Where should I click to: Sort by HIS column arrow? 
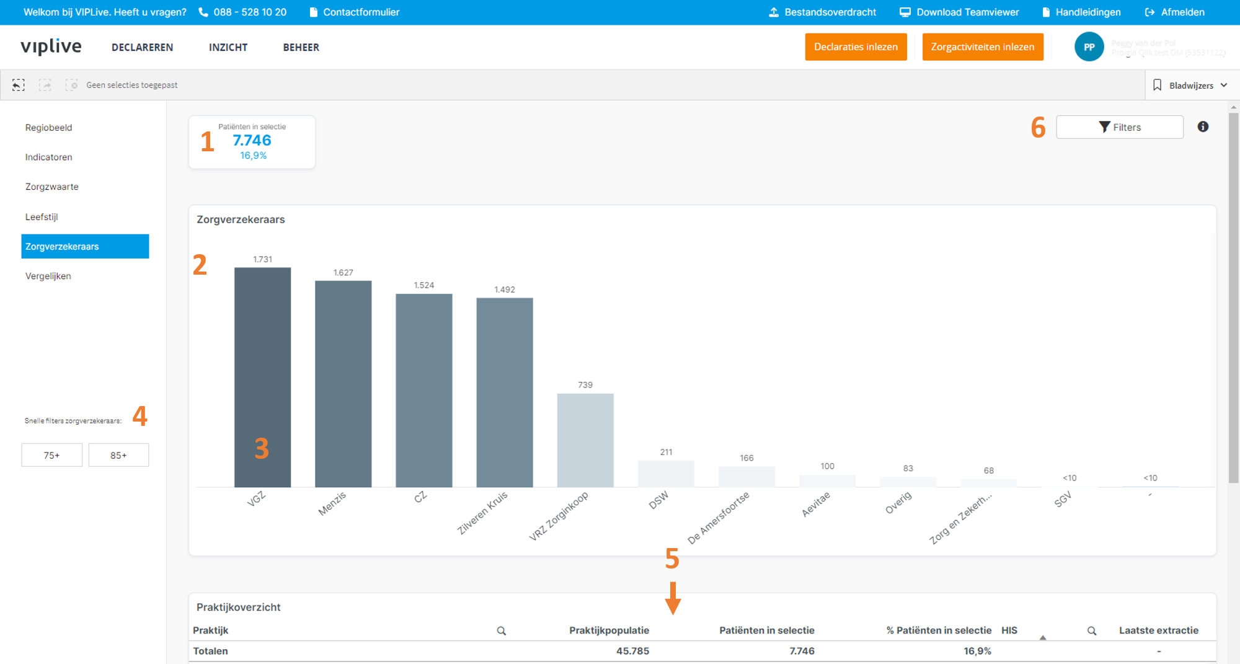(1043, 637)
